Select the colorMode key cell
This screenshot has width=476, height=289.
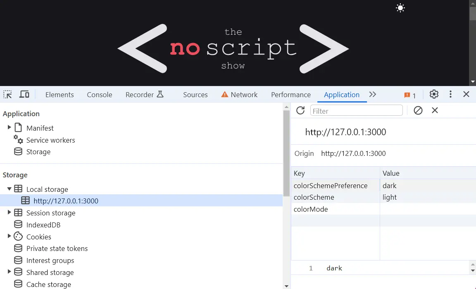point(336,209)
